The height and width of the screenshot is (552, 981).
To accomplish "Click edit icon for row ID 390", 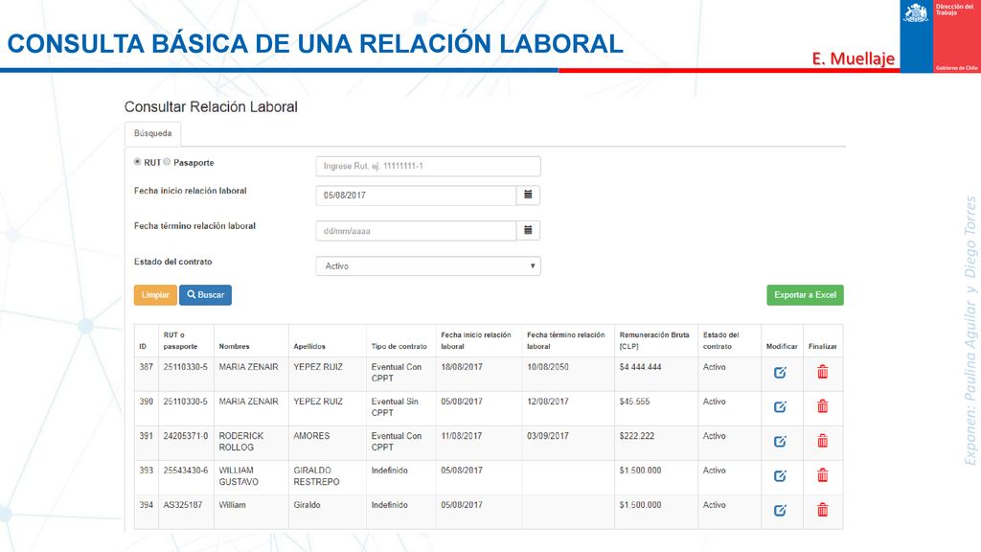I will (780, 406).
